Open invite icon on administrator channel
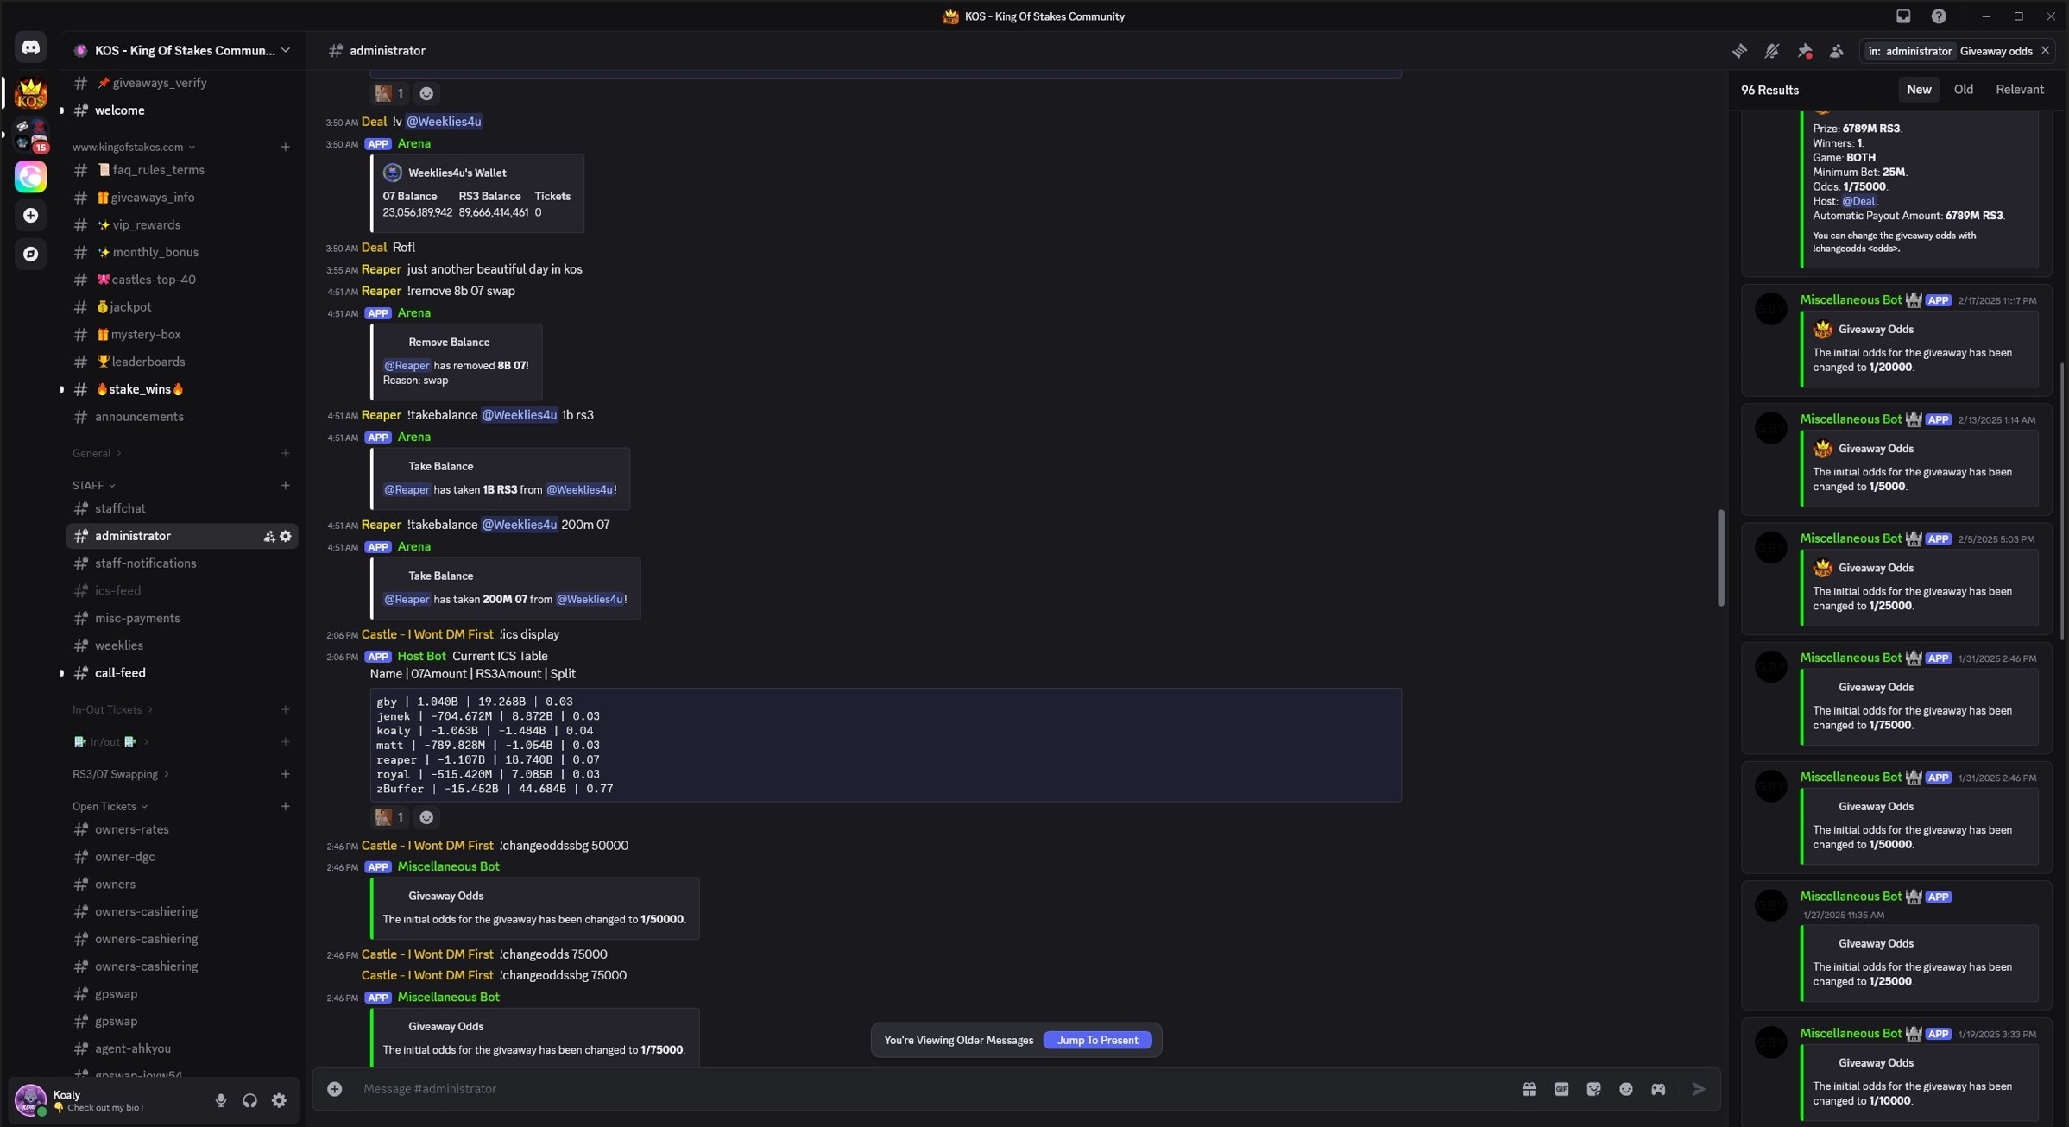 click(269, 537)
